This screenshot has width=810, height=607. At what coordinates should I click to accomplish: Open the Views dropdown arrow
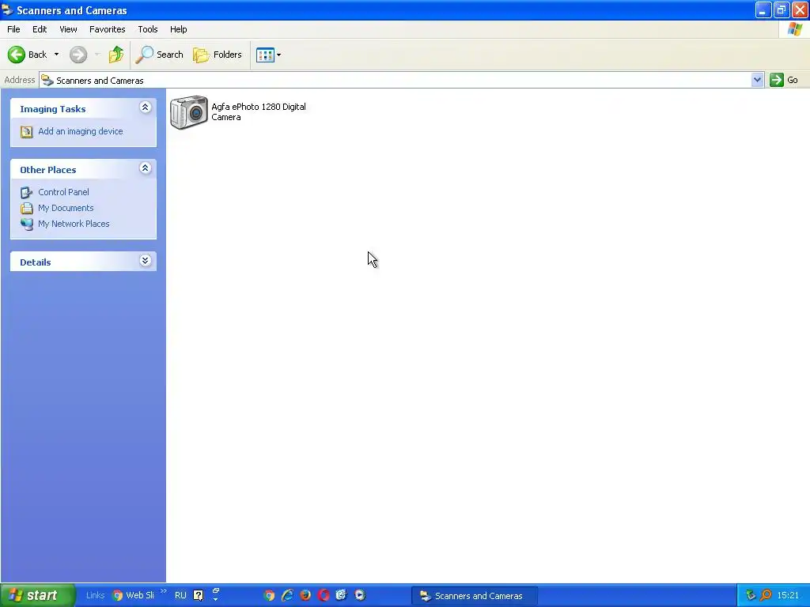279,55
